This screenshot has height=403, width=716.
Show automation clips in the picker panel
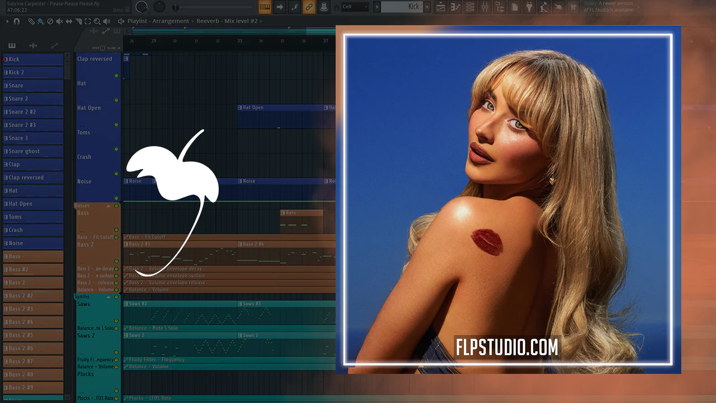(54, 46)
